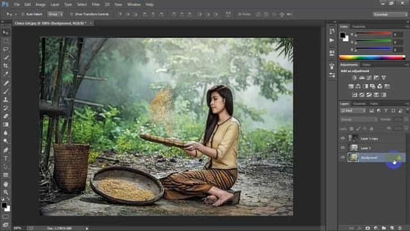The width and height of the screenshot is (410, 231).
Task: Select the Horizontal Type tool
Action: tap(6, 158)
